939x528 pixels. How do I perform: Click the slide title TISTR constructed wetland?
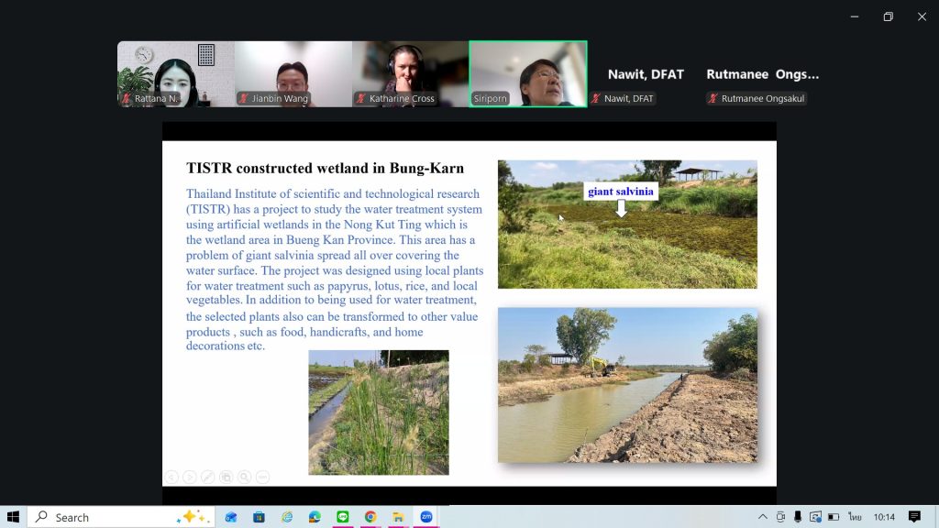pos(325,169)
